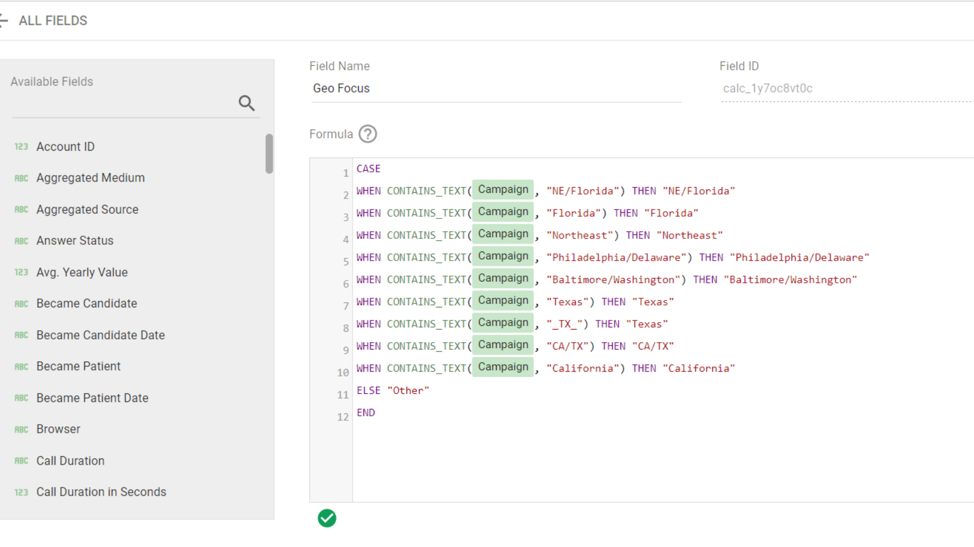Click the Campaign chip on formula line 6

click(x=503, y=278)
